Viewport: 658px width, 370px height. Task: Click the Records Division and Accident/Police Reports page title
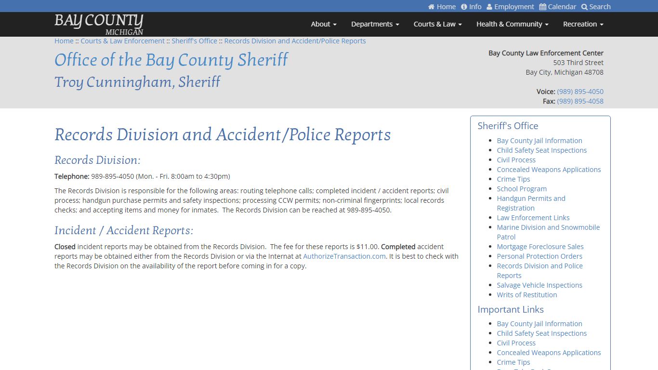click(x=223, y=135)
